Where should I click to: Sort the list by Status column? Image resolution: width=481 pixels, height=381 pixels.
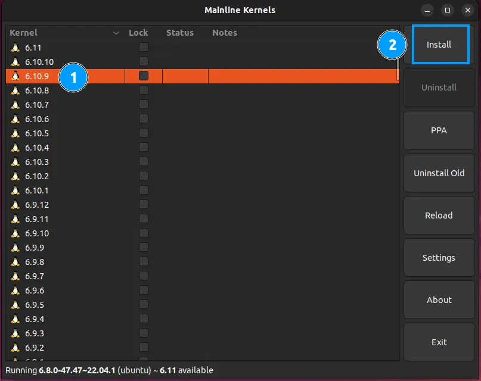point(180,33)
